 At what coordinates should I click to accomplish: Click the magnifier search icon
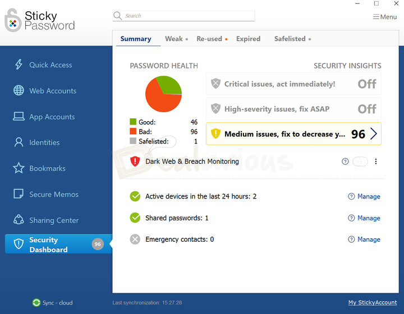pos(117,16)
